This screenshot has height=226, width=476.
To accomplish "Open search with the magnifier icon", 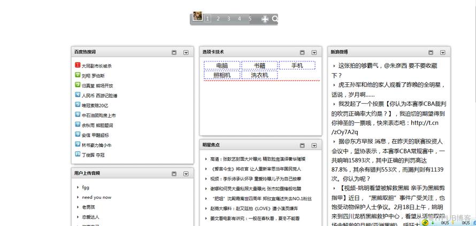I will [275, 19].
